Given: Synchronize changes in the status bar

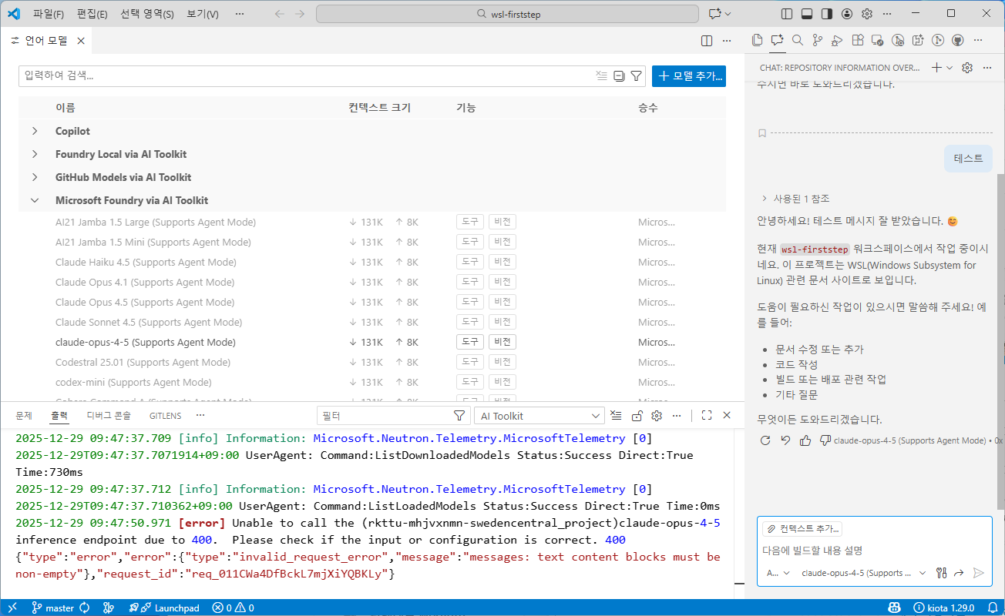Looking at the screenshot, I should pyautogui.click(x=85, y=608).
